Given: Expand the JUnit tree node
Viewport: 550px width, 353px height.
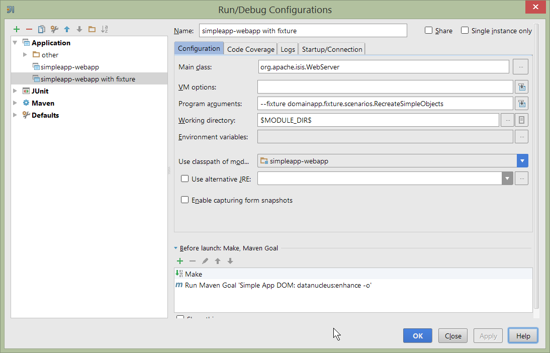Looking at the screenshot, I should (x=15, y=91).
